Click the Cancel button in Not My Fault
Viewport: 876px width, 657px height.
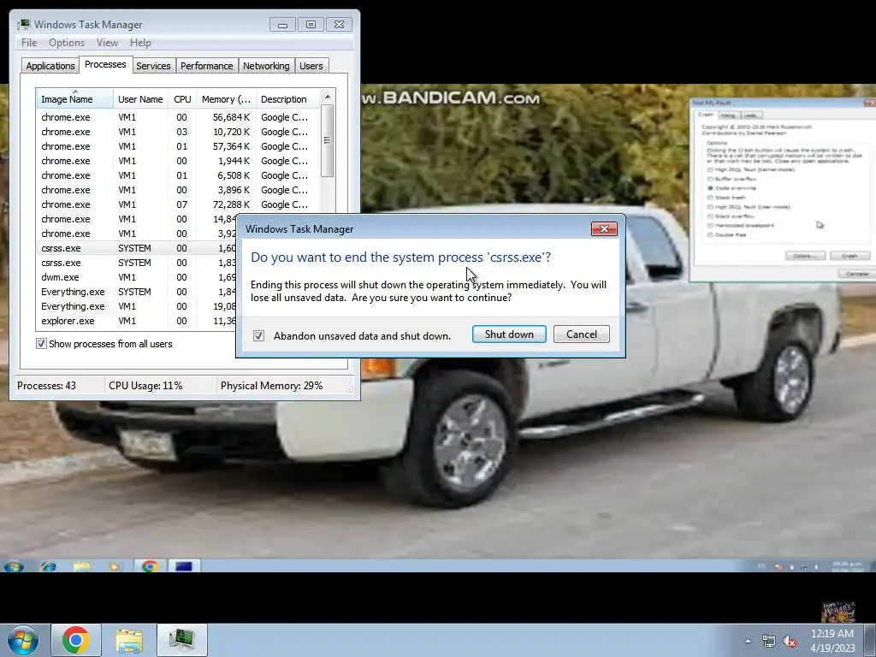(x=857, y=274)
